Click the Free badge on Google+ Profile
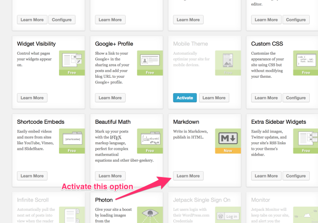Screen dimensions: 318x223 [150, 73]
